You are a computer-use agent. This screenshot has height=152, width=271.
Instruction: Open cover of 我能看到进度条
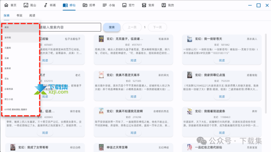(190, 111)
